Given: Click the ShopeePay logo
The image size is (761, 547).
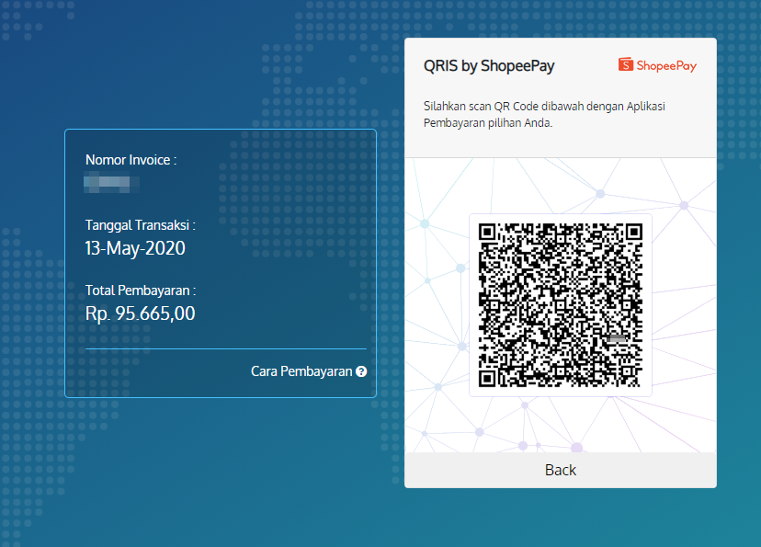Looking at the screenshot, I should [x=657, y=65].
